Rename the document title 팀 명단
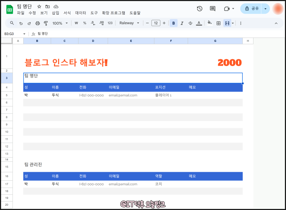Screen dimensions: 286x210 pos(24,6)
